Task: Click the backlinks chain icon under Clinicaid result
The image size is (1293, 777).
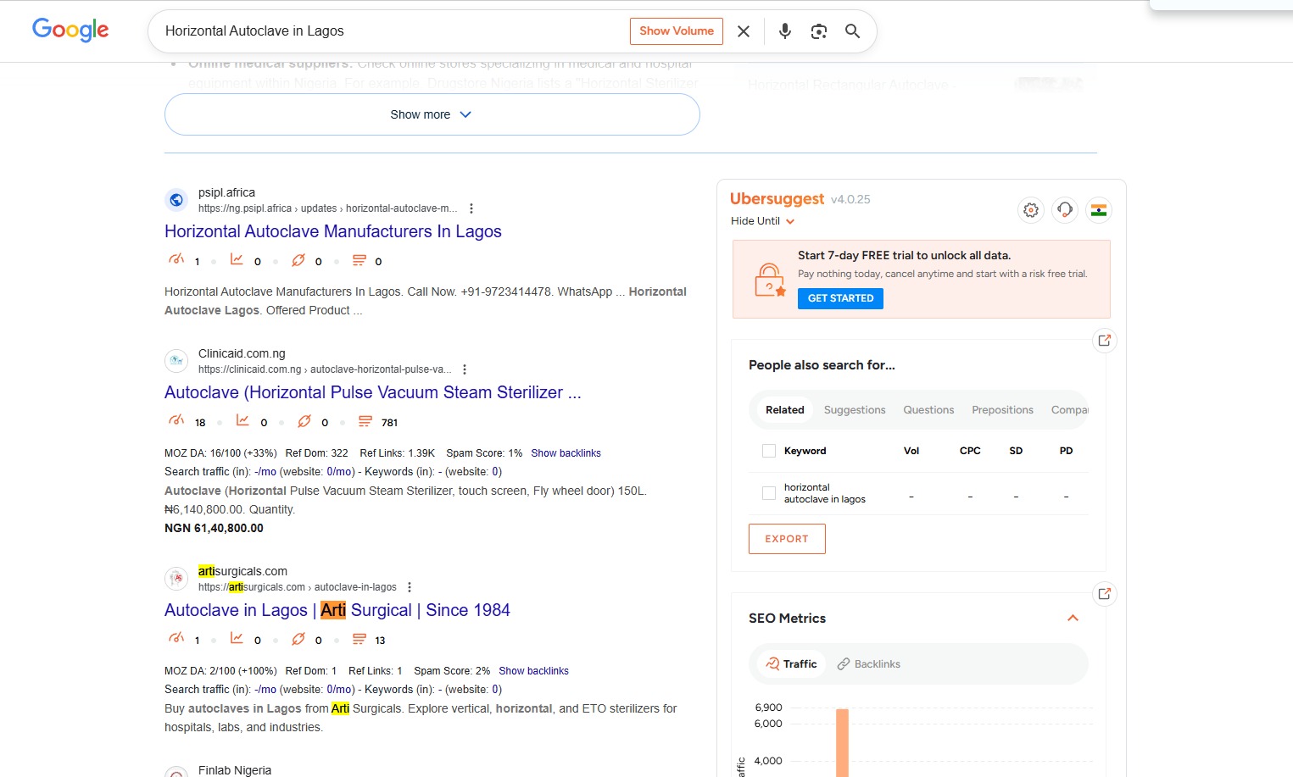Action: (304, 420)
